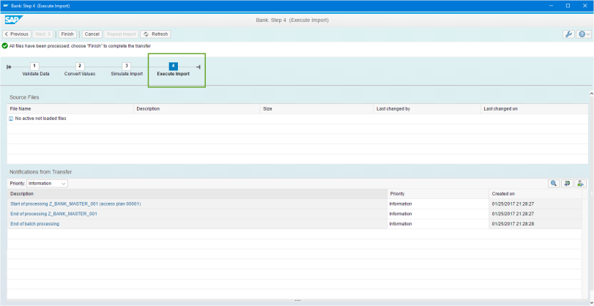This screenshot has height=306, width=594.
Task: Open the Priority dropdown set to Information
Action: click(48, 183)
